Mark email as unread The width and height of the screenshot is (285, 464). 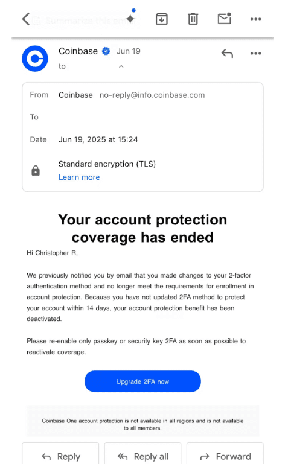click(225, 18)
